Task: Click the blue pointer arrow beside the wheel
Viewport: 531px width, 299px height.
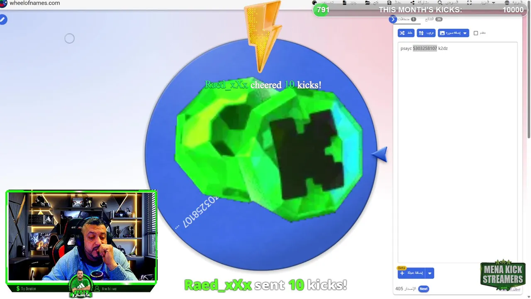Action: pos(380,154)
